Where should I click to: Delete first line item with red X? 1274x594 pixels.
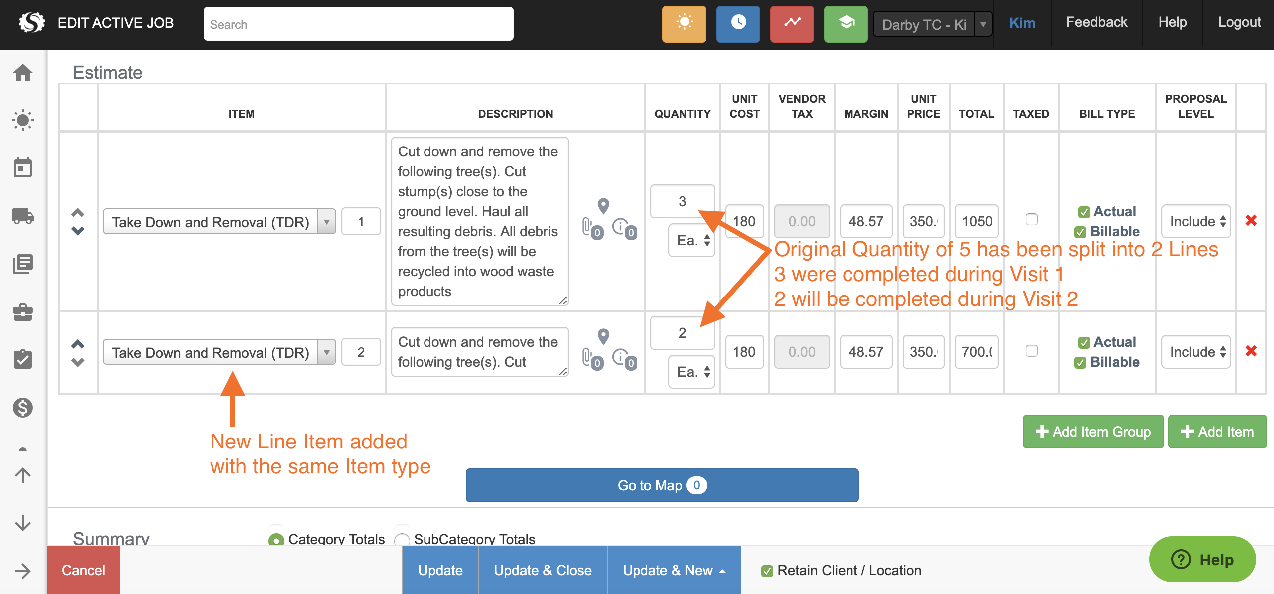1251,220
